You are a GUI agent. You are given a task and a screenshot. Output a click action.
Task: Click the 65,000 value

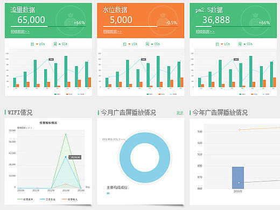click(x=31, y=20)
